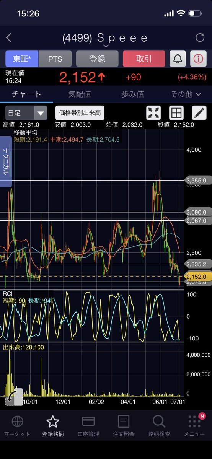Image resolution: width=212 pixels, height=459 pixels.
Task: Tap the 長期:2,704.5 moving average value
Action: coord(103,140)
